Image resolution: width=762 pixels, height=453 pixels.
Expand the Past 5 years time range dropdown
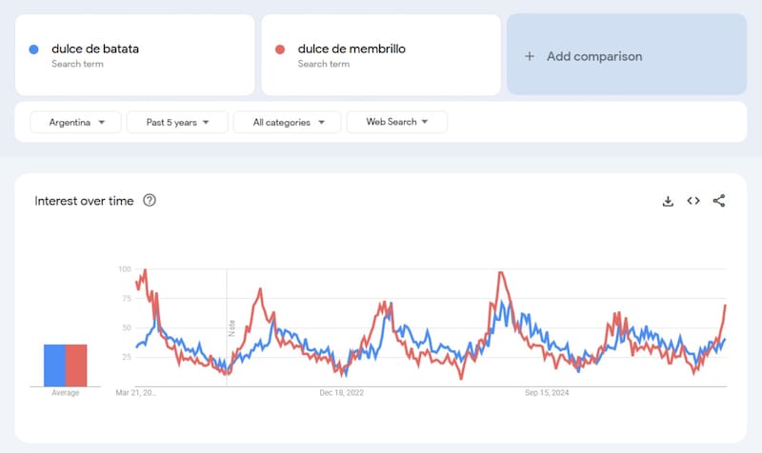click(x=177, y=122)
